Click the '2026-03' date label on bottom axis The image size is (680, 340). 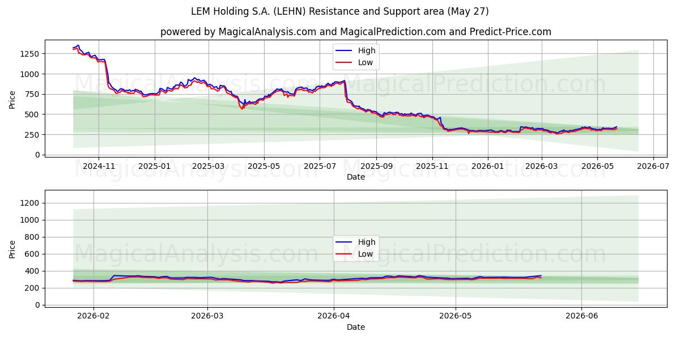[x=207, y=317]
